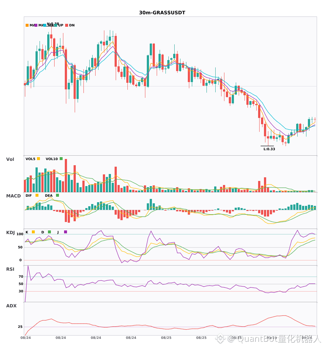Click the D legend label in KDJ
324x348 pixels.
(43, 232)
